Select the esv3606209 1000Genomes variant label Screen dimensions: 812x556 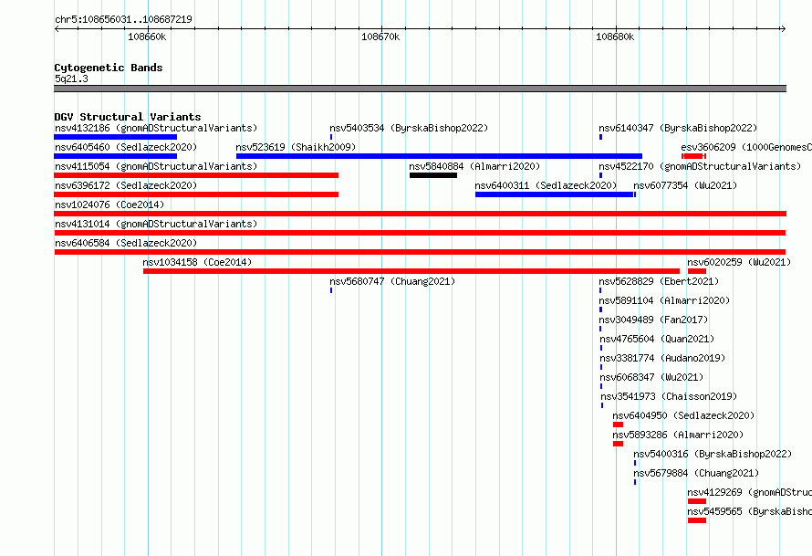tap(746, 147)
